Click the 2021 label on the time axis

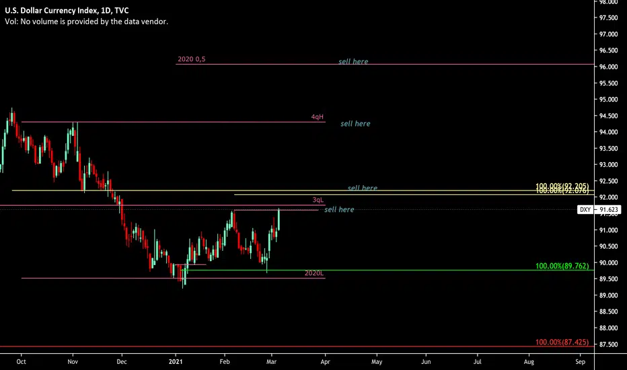176,362
